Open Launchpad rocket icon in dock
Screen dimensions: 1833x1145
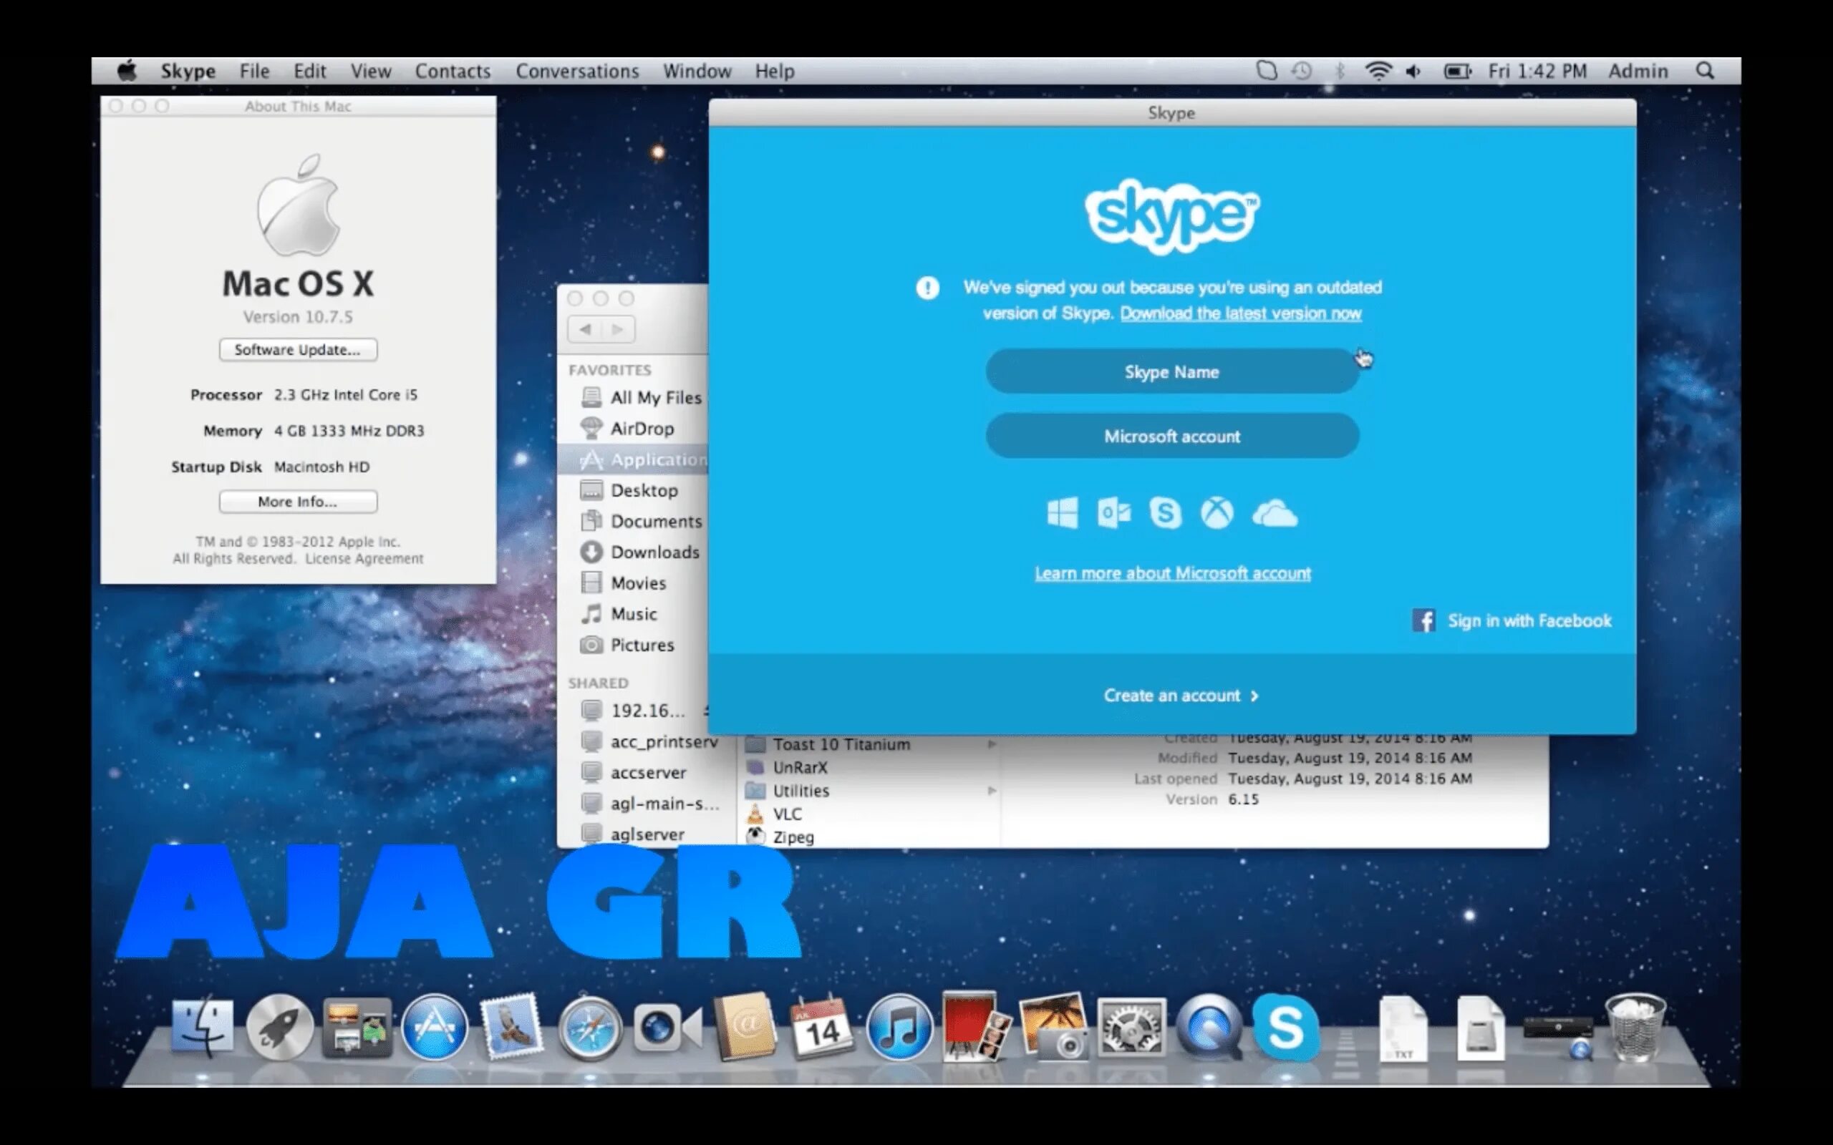[279, 1028]
